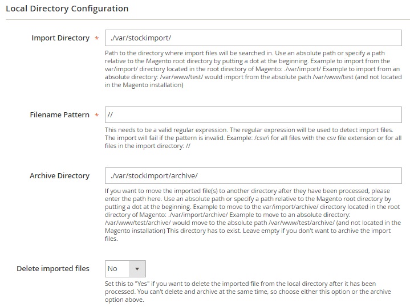Screen dimensions: 410x307
Task: Click the red asterisk beside Filename Pattern
Action: pos(97,116)
